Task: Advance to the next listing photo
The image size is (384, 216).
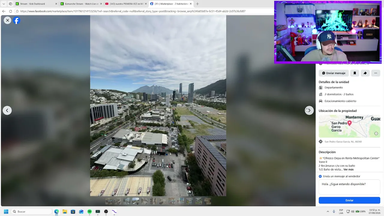Action: [309, 110]
